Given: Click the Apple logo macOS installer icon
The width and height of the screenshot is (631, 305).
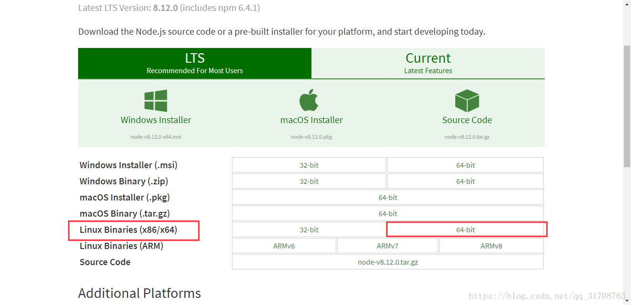Looking at the screenshot, I should (x=309, y=100).
